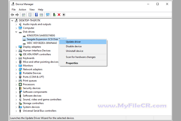
Task: Select the Software devices label
Action: point(32,96)
